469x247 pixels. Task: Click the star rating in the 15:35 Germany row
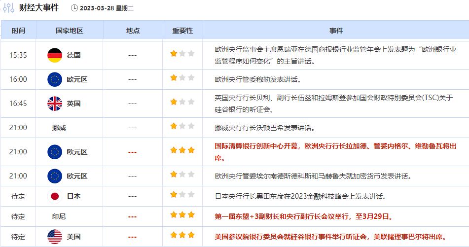(182, 54)
